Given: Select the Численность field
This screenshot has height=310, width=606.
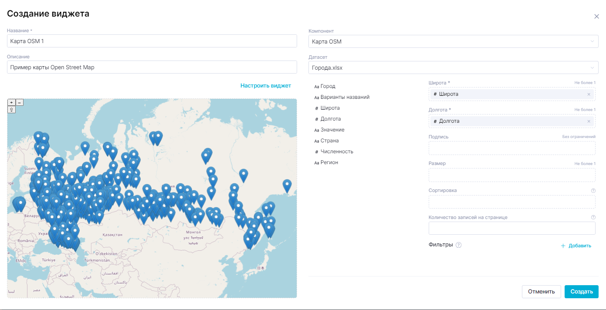Looking at the screenshot, I should coord(336,152).
